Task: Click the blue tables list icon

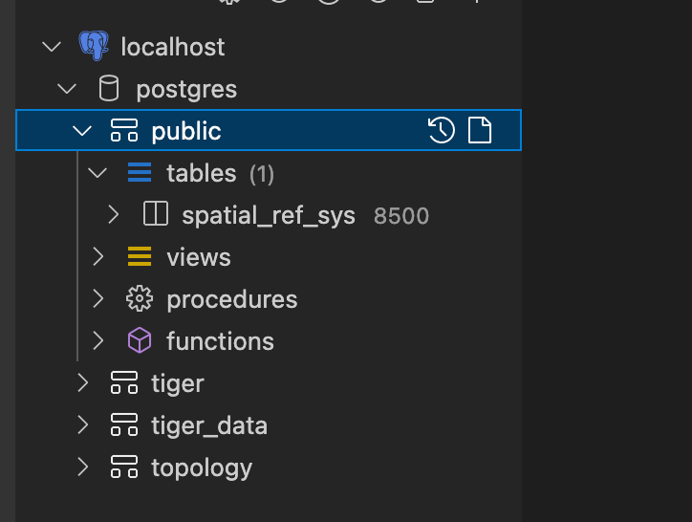Action: [x=140, y=173]
